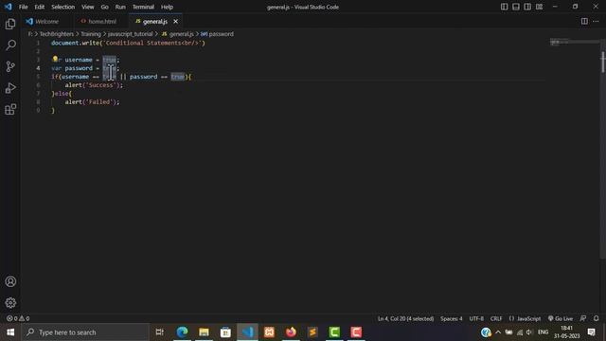Image resolution: width=606 pixels, height=341 pixels.
Task: Open the Source Control view
Action: click(x=10, y=66)
